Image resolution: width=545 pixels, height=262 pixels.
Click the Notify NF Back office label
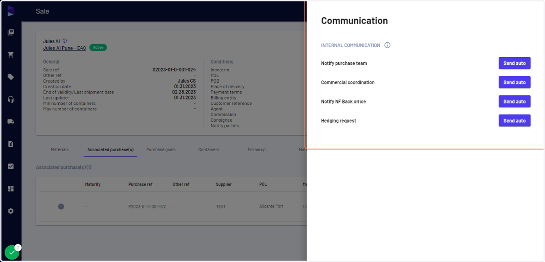pyautogui.click(x=343, y=101)
